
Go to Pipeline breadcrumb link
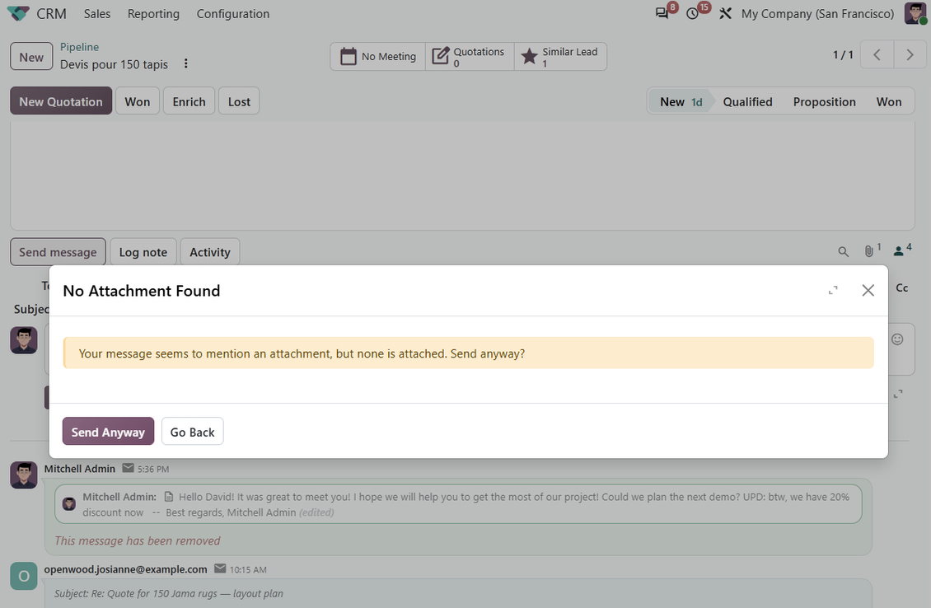(80, 47)
